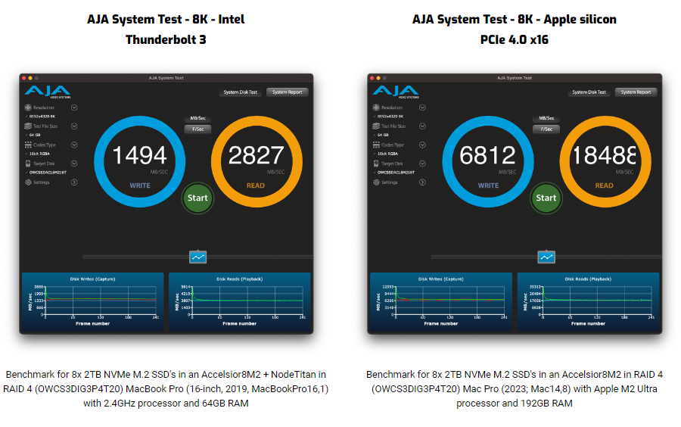
Task: Click the 8192x4320 8K value in Intel window
Action: [x=42, y=117]
